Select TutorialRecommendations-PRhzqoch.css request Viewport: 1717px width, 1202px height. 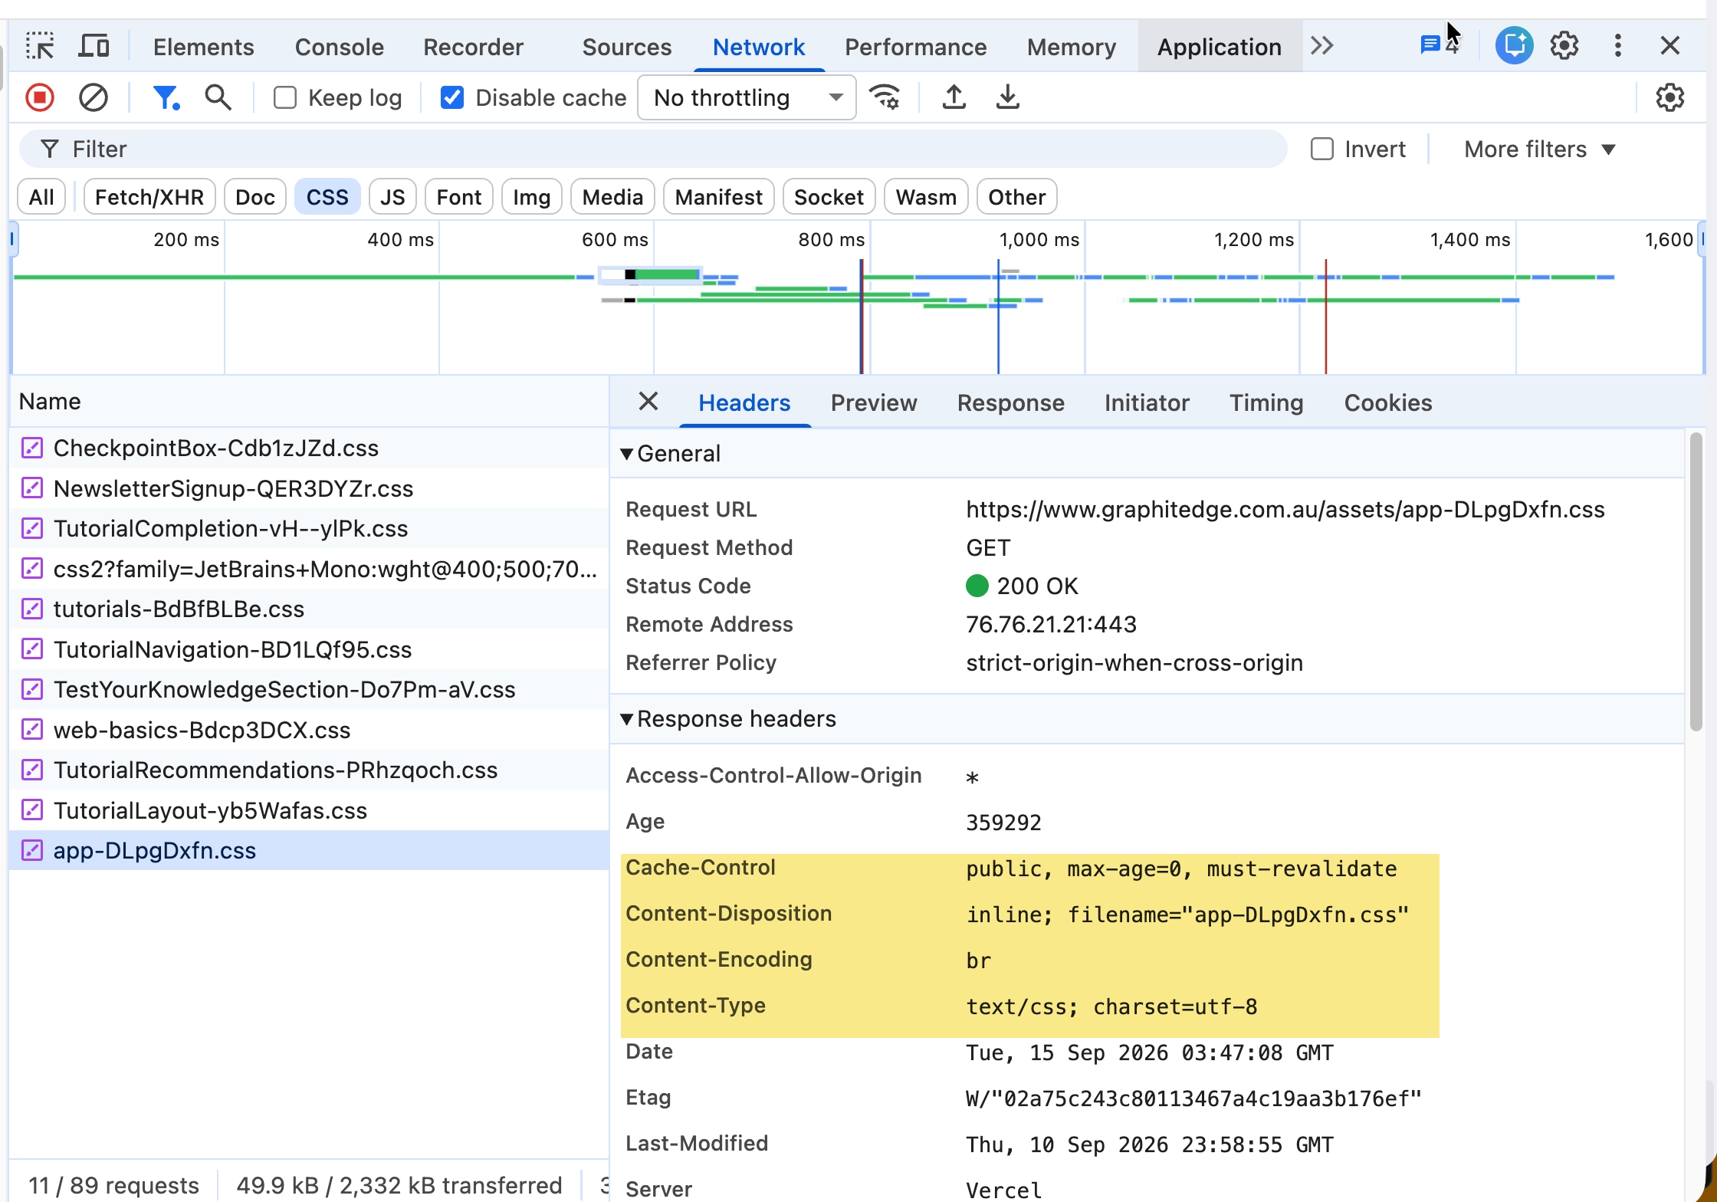[x=310, y=770]
